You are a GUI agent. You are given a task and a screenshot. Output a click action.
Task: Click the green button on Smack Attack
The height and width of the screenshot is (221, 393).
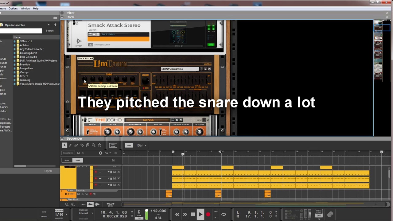click(211, 45)
